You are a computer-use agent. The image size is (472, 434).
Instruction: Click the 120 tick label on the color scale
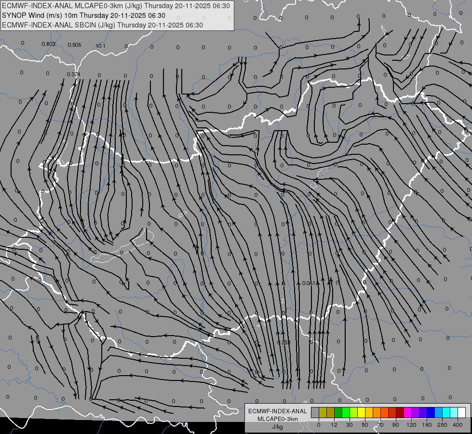(412, 425)
